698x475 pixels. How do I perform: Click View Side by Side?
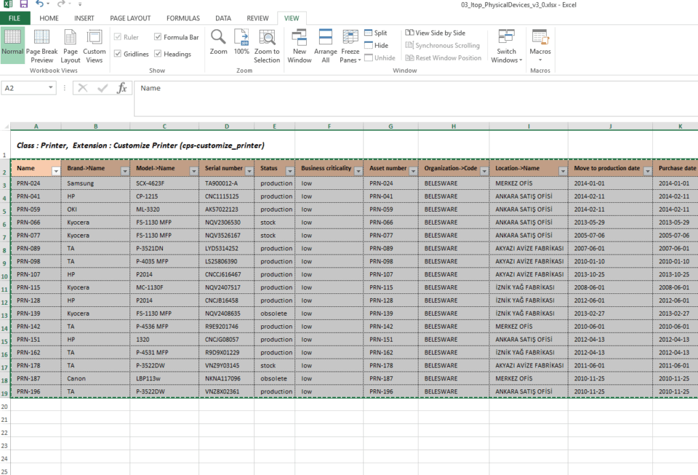pyautogui.click(x=435, y=33)
